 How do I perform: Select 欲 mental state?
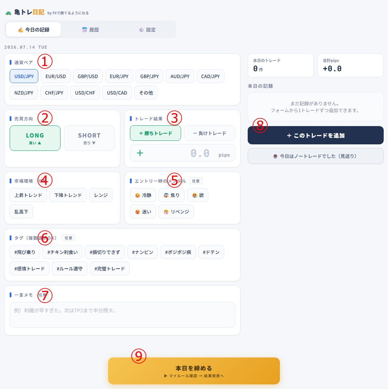coord(198,195)
